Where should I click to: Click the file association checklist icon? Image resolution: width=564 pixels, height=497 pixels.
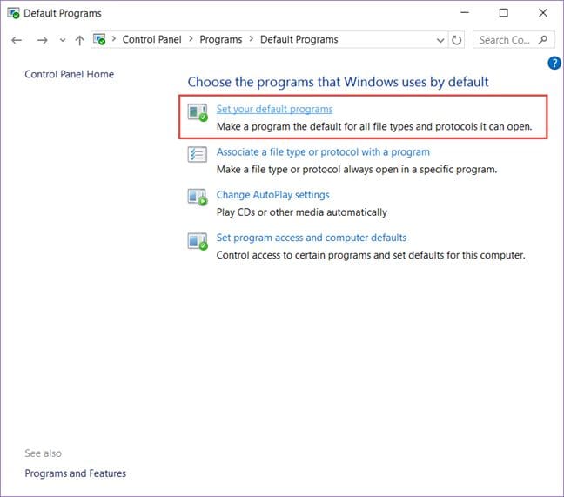197,155
